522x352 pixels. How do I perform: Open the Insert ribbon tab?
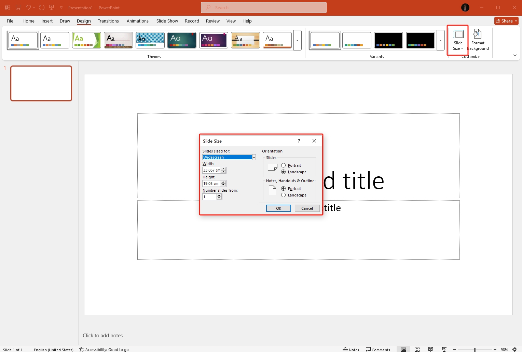click(x=47, y=21)
